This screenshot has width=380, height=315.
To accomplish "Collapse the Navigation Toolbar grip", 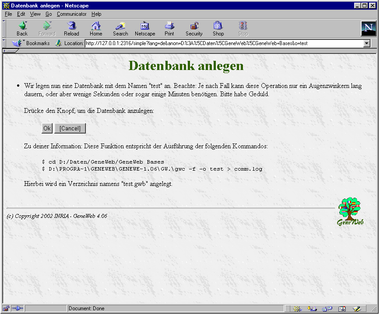I will (4, 28).
